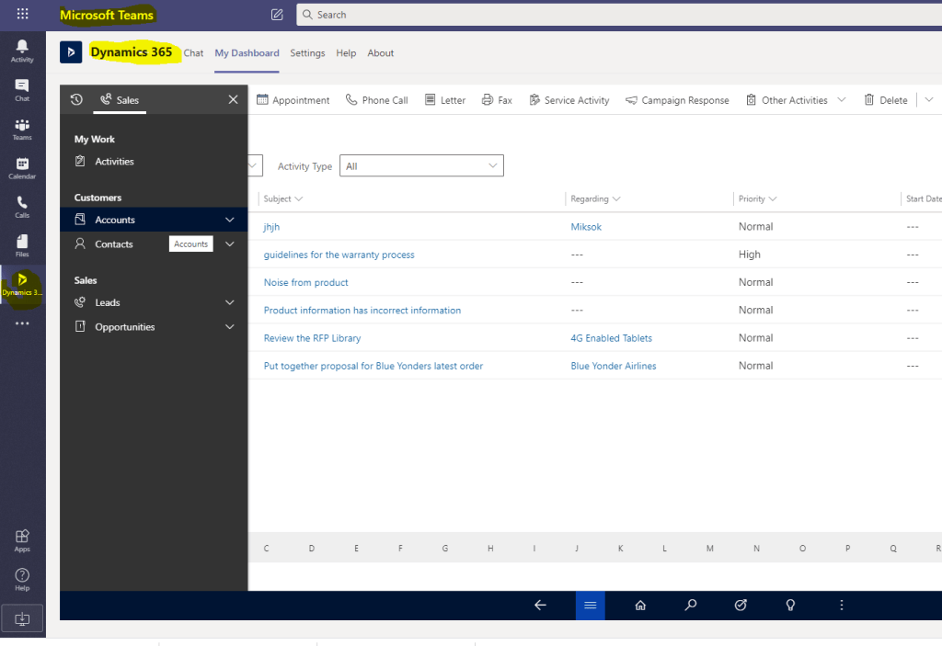942x646 pixels.
Task: Click the lightbulb assistant icon
Action: 789,605
